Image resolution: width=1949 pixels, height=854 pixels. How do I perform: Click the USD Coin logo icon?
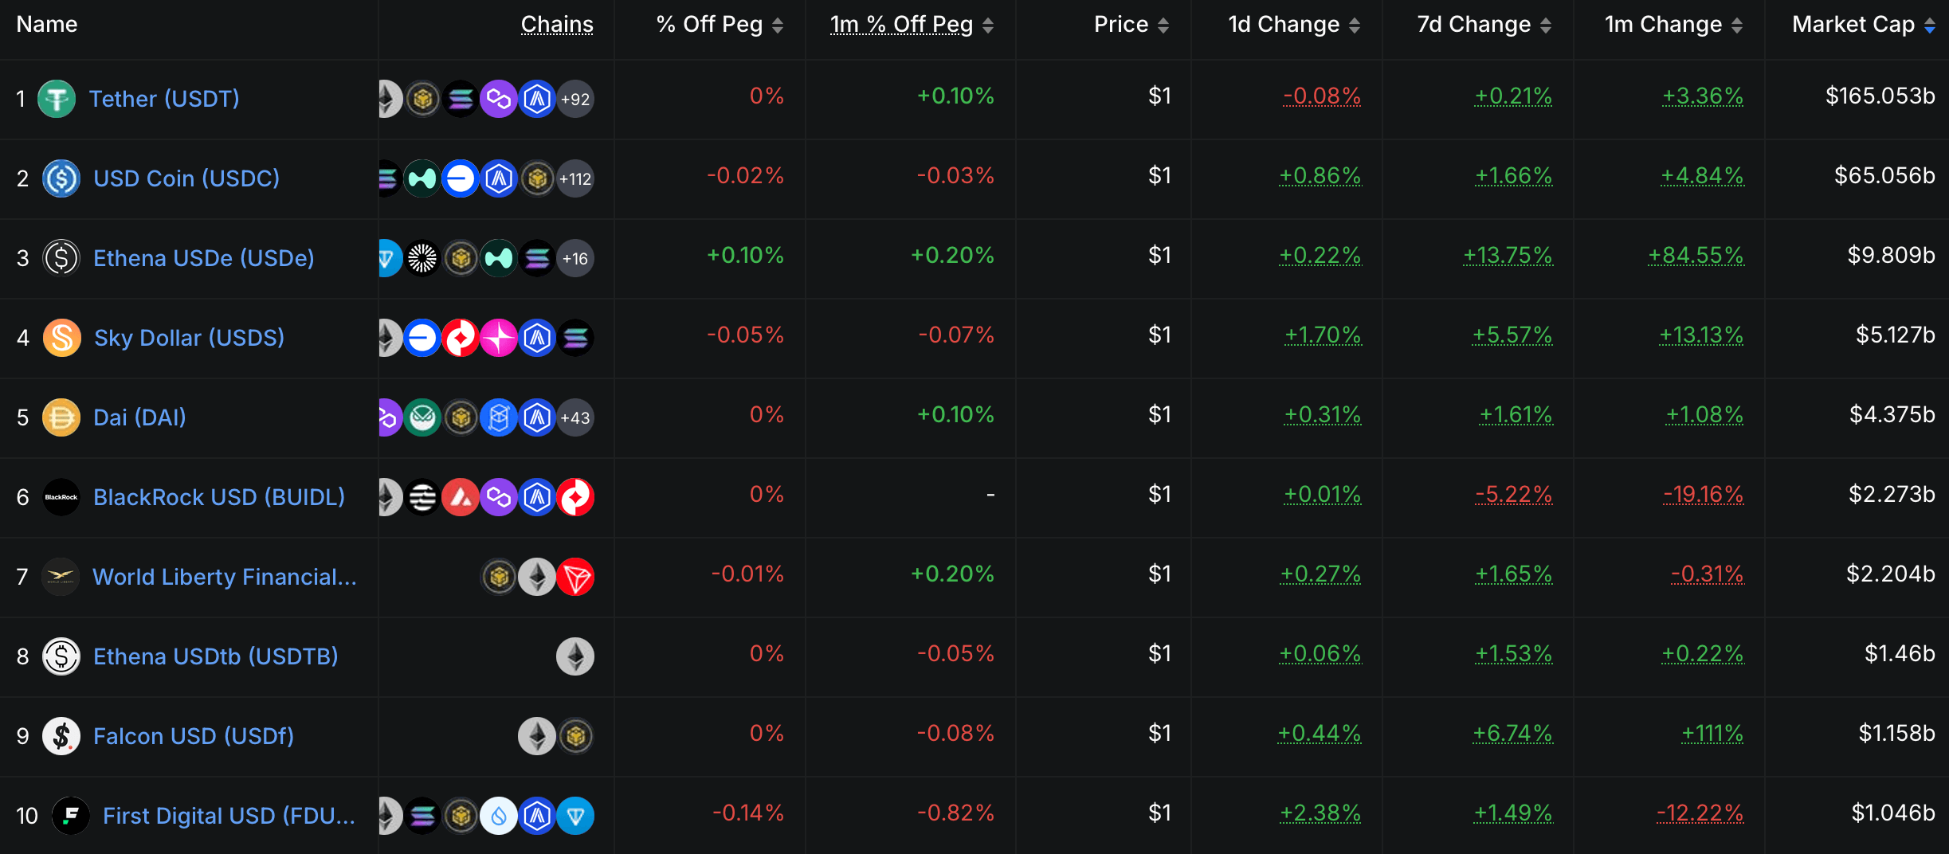point(61,178)
